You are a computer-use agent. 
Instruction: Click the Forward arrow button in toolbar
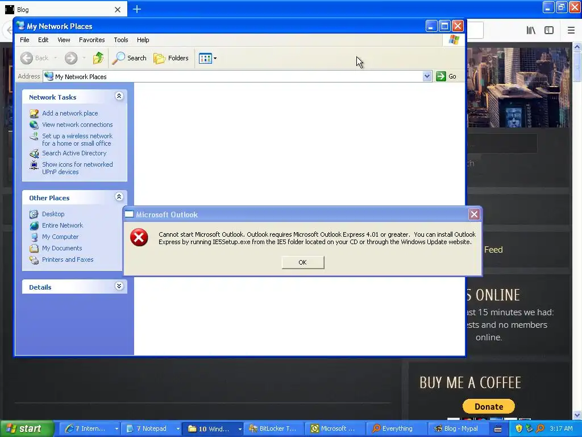point(71,58)
